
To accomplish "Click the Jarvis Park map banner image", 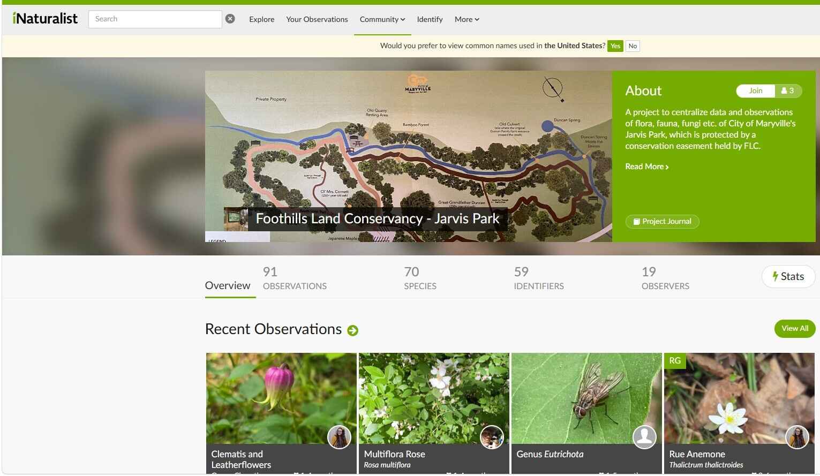I will pyautogui.click(x=408, y=156).
